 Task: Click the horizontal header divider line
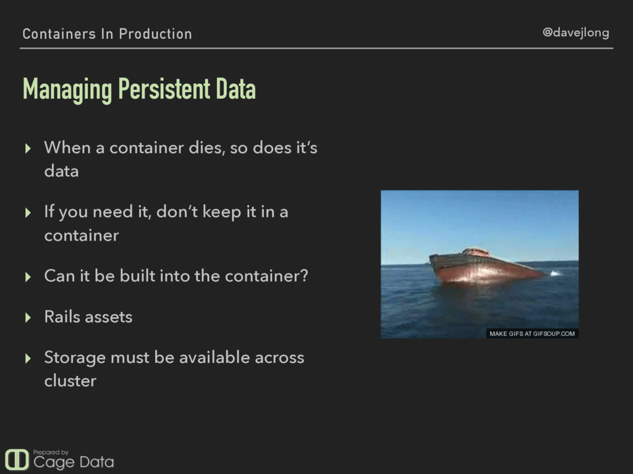[316, 48]
